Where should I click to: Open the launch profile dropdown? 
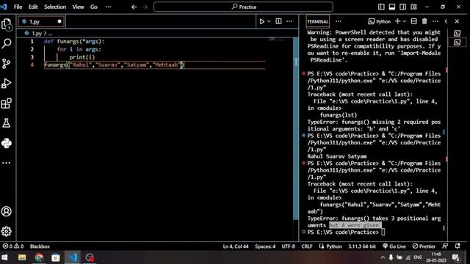coord(405,21)
